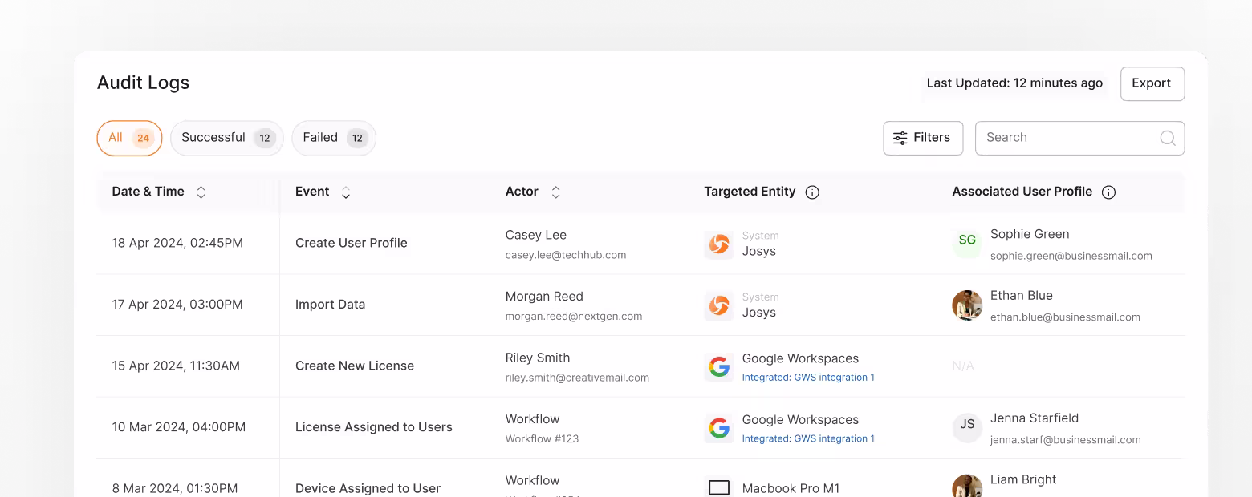Click Ethan Blue's profile photo
Viewport: 1252px width, 497px height.
click(x=967, y=305)
